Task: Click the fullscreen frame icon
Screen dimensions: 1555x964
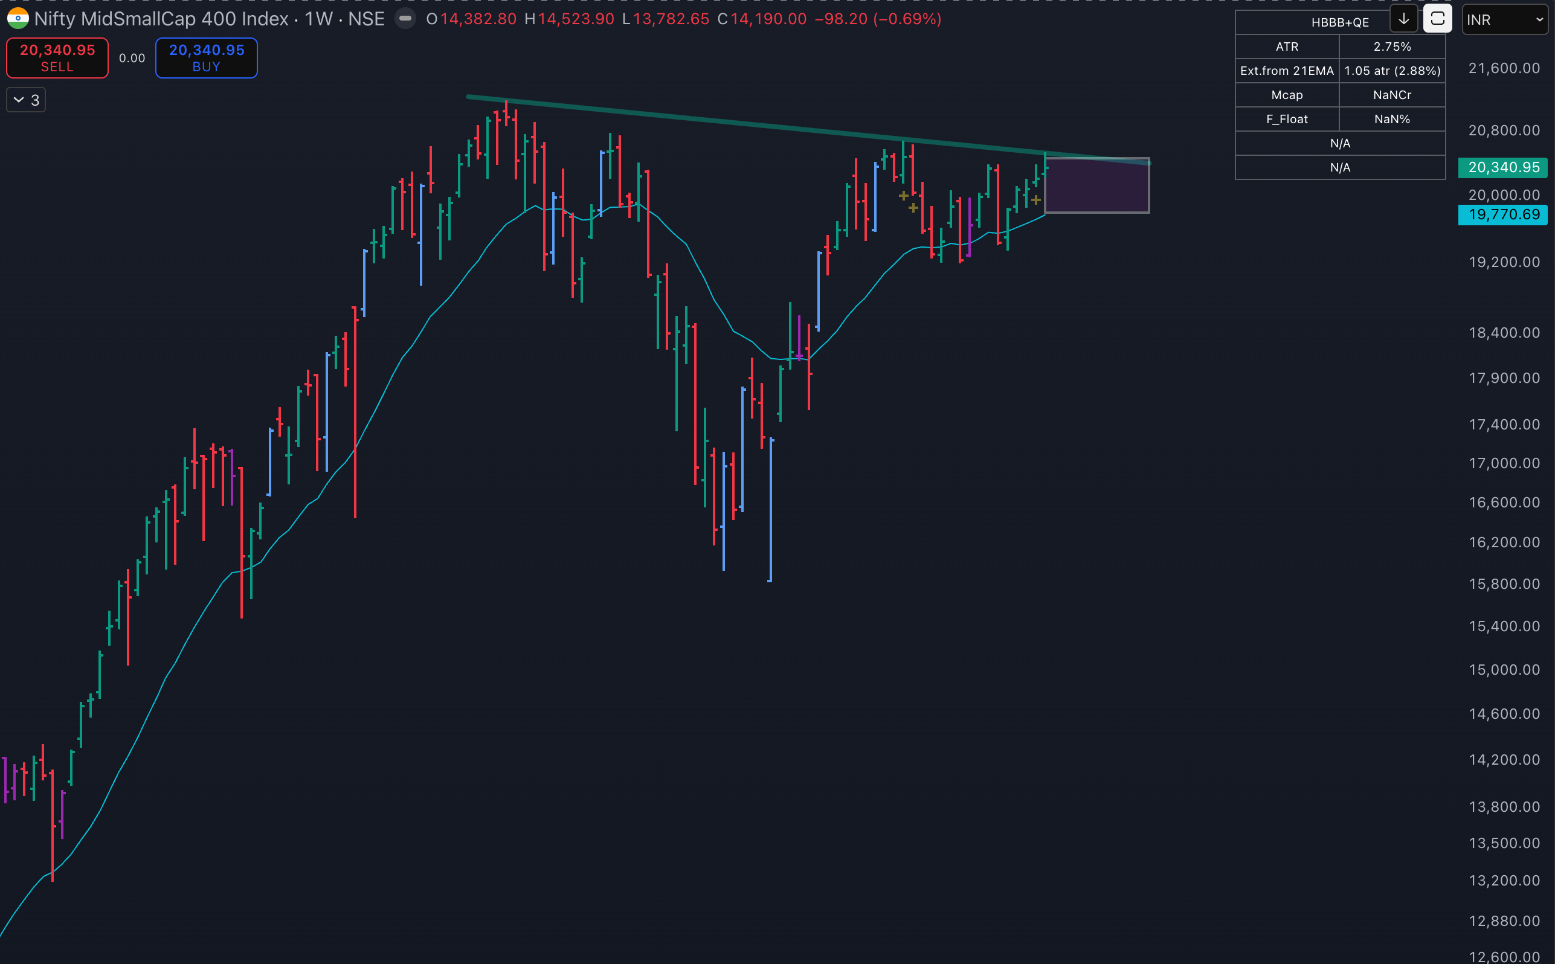Action: click(x=1437, y=19)
